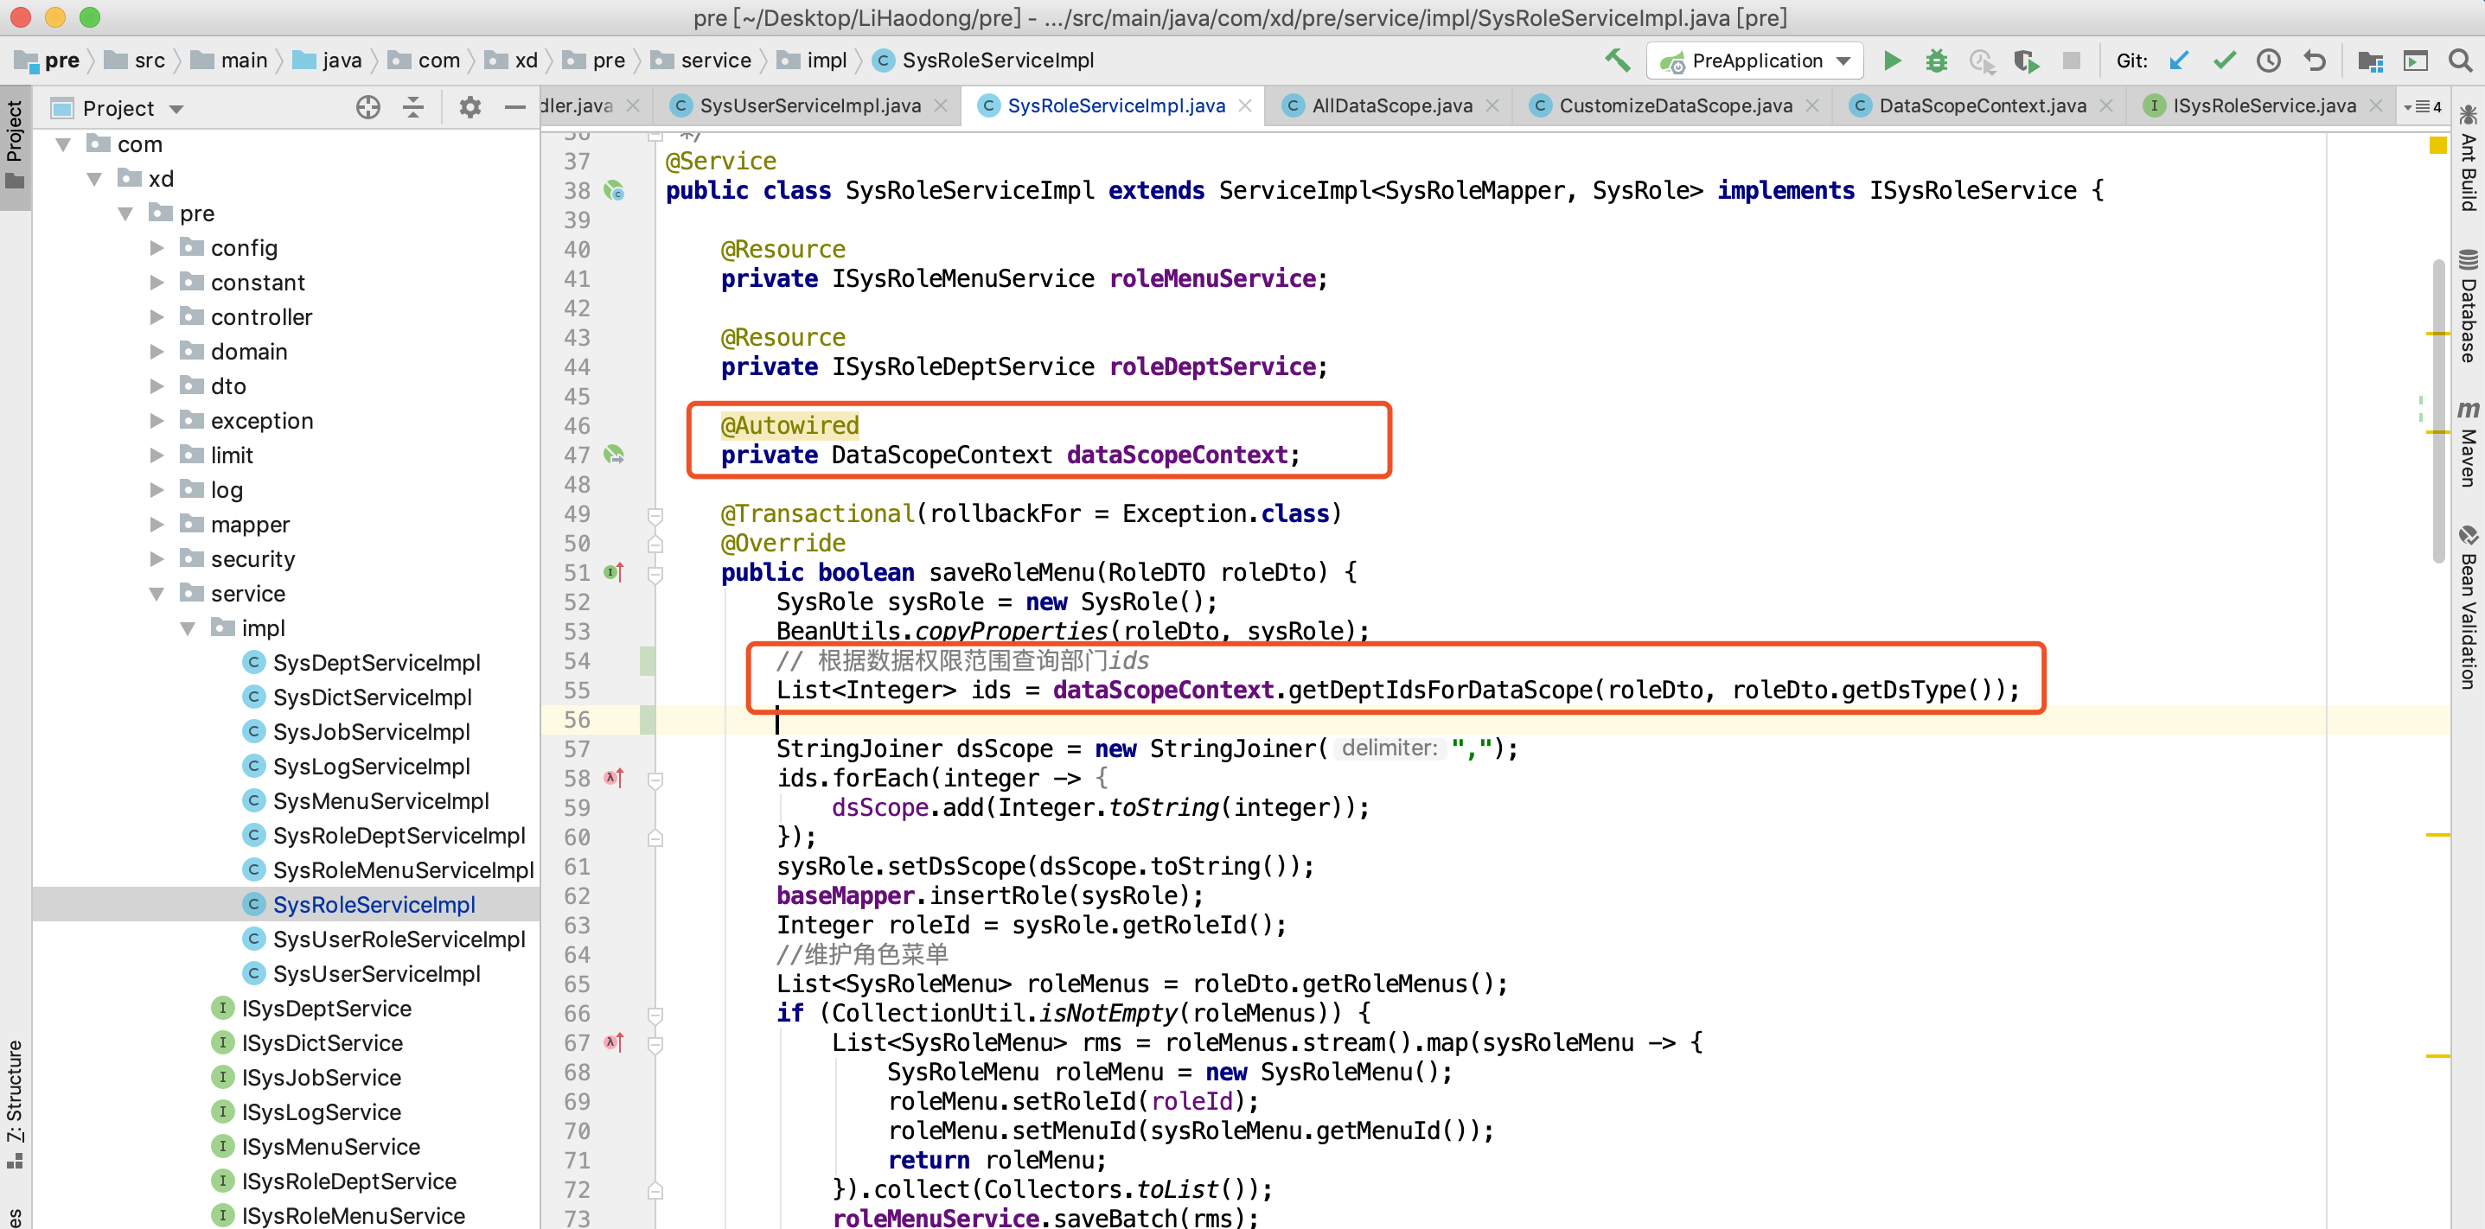The image size is (2485, 1229).
Task: Open SysDeptServiceImpl in project tree
Action: (x=375, y=663)
